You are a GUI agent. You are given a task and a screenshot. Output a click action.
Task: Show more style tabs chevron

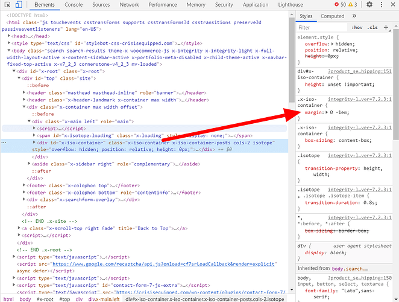point(354,16)
